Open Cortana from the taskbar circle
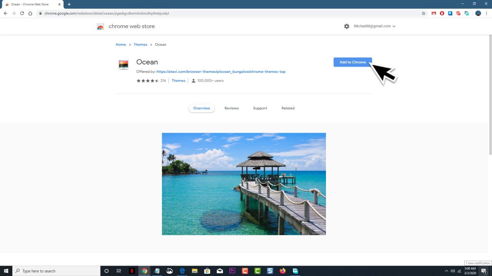The image size is (492, 276). 106,271
